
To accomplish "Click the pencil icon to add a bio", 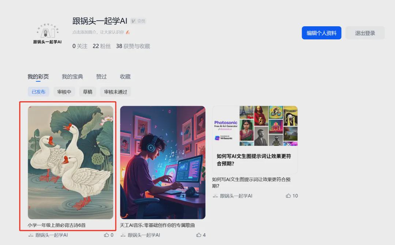I will (127, 31).
